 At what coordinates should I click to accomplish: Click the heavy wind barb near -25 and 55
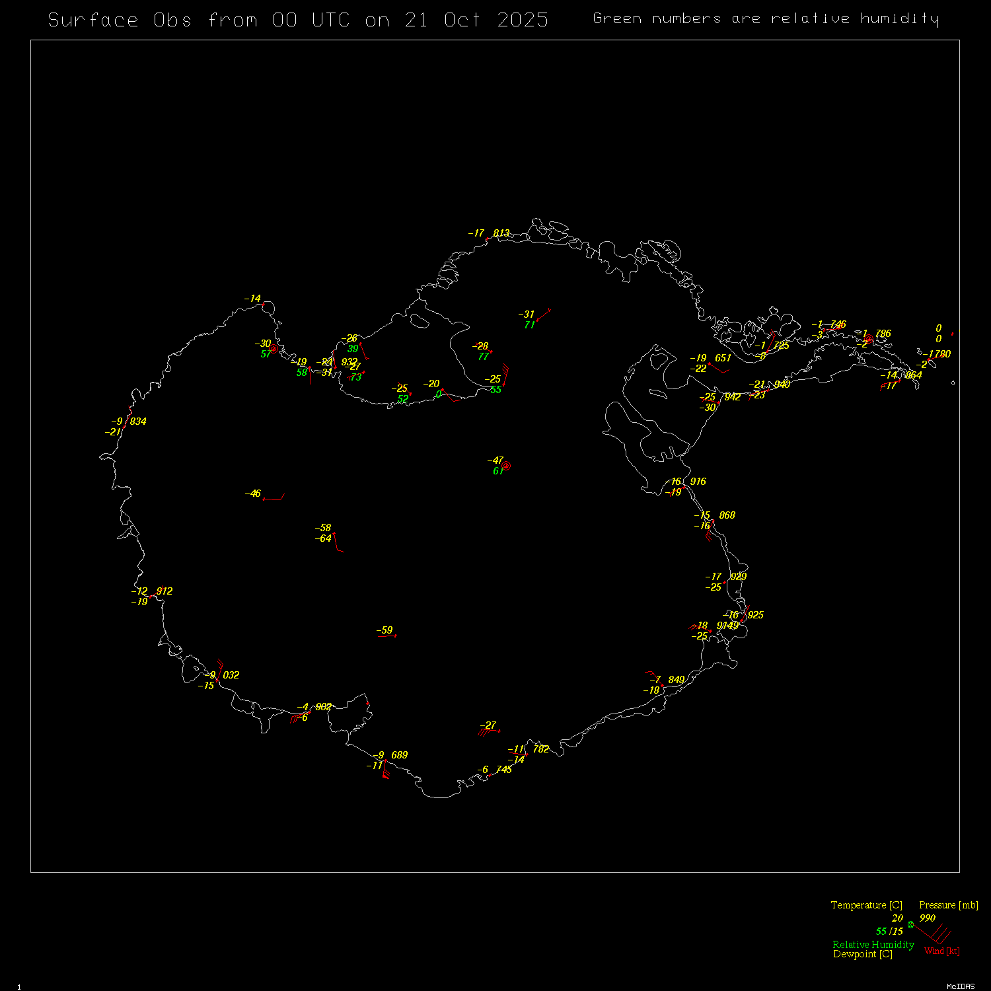[x=505, y=375]
